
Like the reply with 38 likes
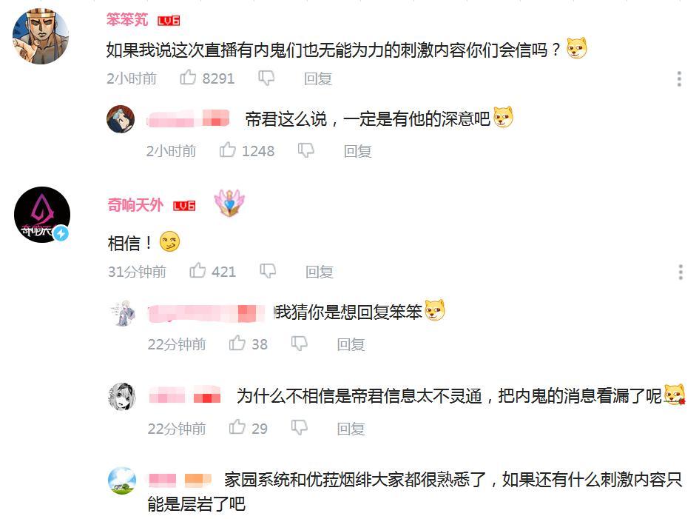237,344
